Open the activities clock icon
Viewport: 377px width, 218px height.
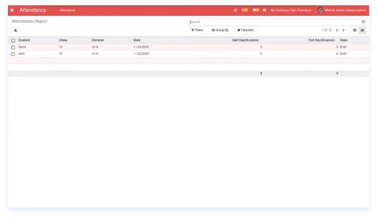245,10
